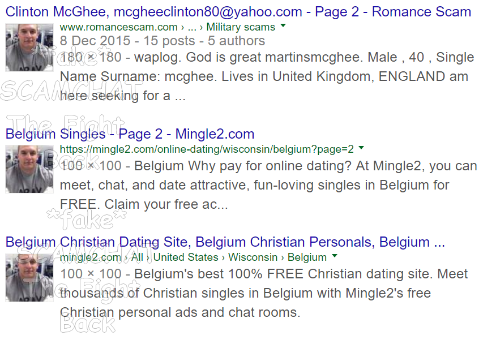496x344 pixels.
Task: Click the snippet starting 'Belgium Why pay for online dating'
Action: pos(268,185)
